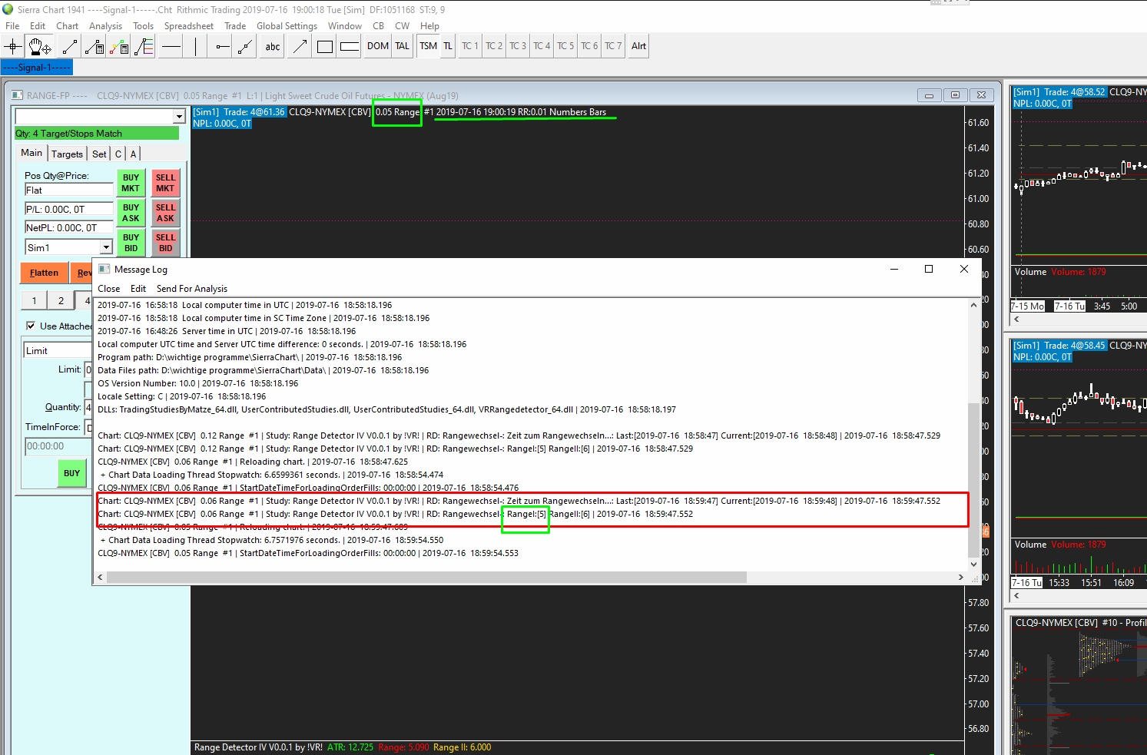Image resolution: width=1147 pixels, height=755 pixels.
Task: Click the SELL ASK button
Action: click(165, 213)
